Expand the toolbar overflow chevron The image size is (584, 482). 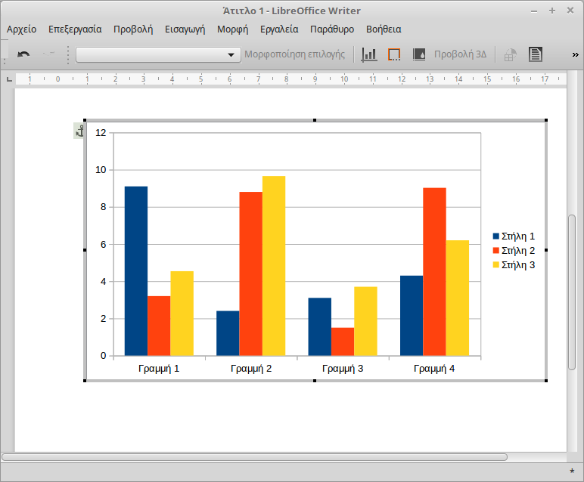pos(575,54)
